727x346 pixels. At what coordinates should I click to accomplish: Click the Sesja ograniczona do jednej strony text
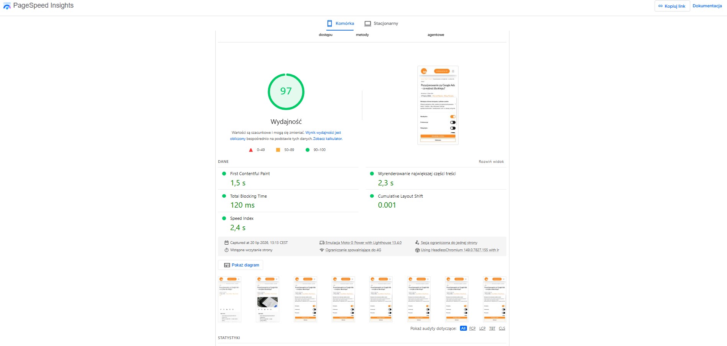pos(449,243)
